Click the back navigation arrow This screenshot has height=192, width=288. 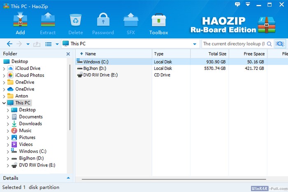pos(9,44)
